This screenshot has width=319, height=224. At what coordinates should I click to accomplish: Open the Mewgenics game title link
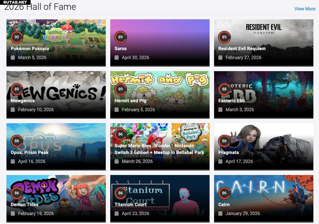[x=22, y=101]
